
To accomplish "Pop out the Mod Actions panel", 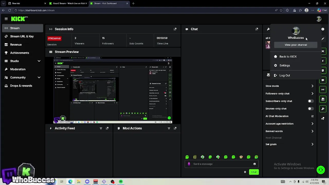I will [x=175, y=128].
